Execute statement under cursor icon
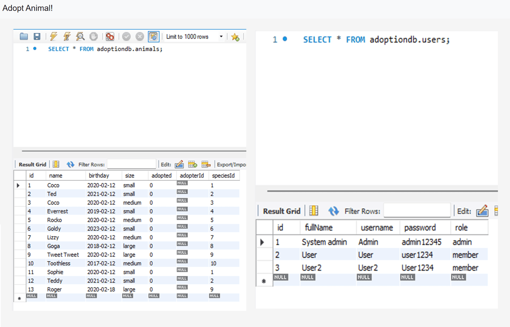 (x=67, y=36)
